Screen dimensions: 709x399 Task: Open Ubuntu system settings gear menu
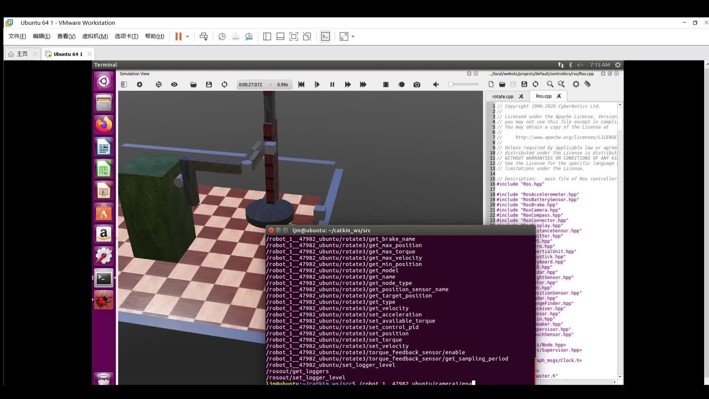[x=618, y=65]
